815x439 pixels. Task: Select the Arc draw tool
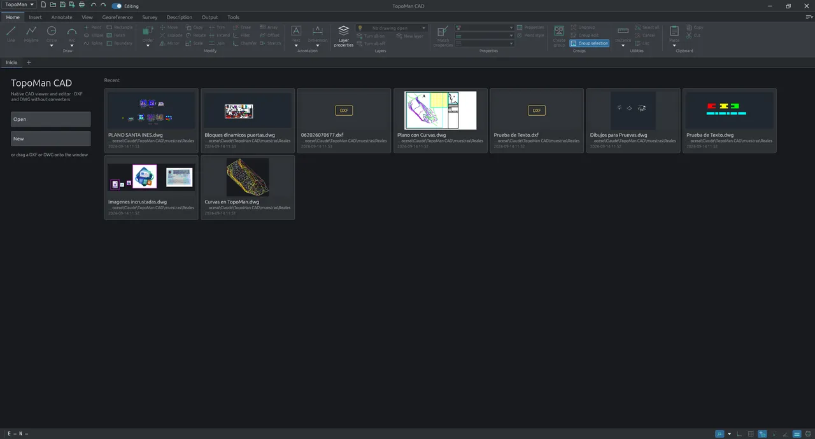click(72, 33)
